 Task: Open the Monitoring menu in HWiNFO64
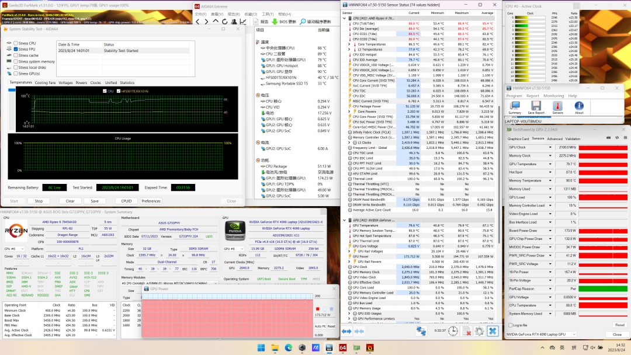pyautogui.click(x=553, y=96)
